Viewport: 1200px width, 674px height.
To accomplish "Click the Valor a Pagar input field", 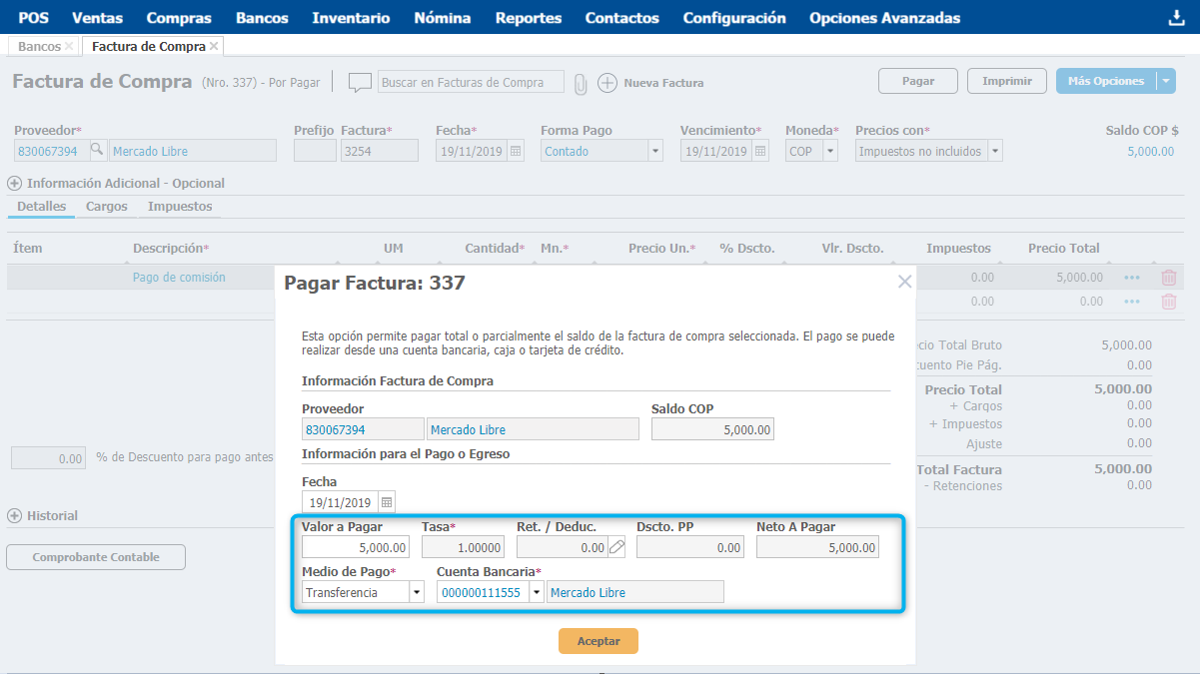I will [x=356, y=547].
